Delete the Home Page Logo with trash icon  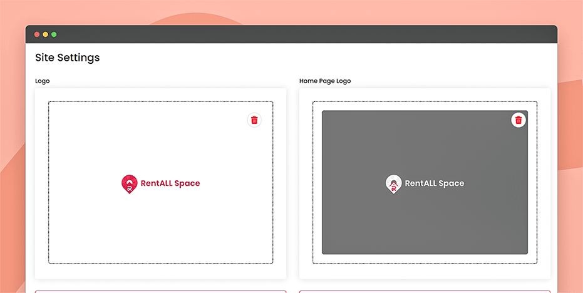coord(519,120)
